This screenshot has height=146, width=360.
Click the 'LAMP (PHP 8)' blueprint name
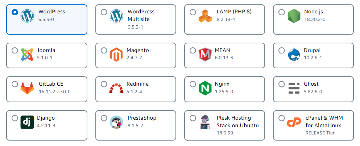tap(234, 12)
